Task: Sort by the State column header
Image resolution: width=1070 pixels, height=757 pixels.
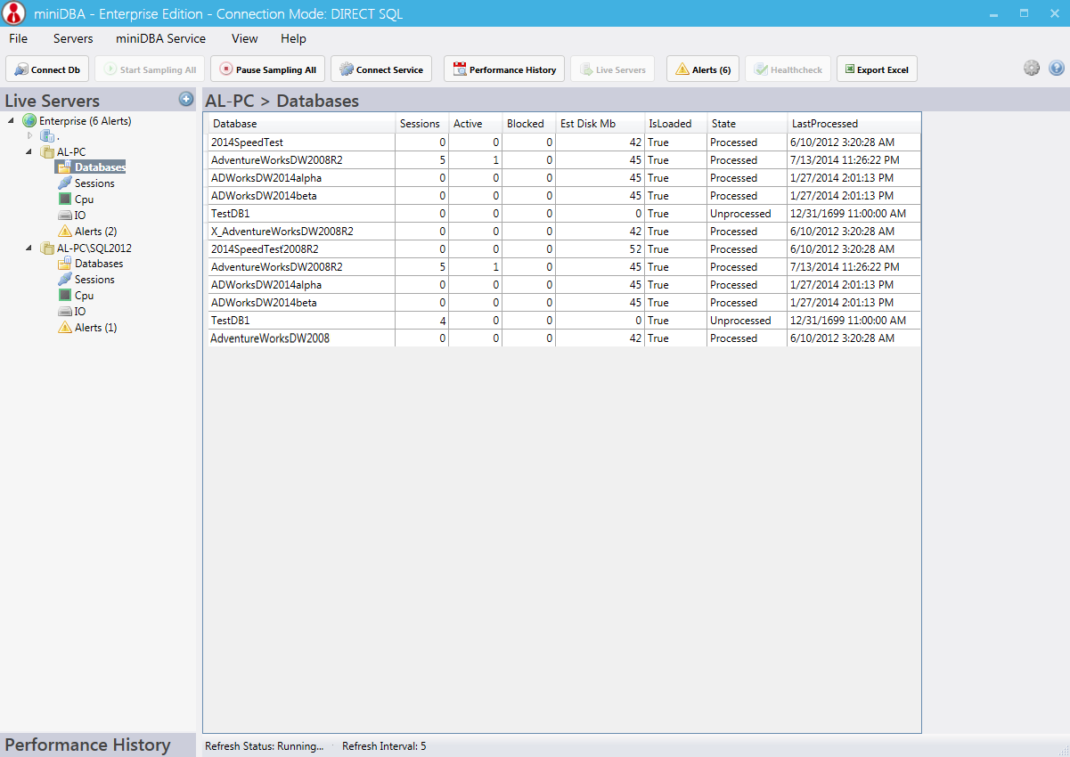Action: (747, 124)
